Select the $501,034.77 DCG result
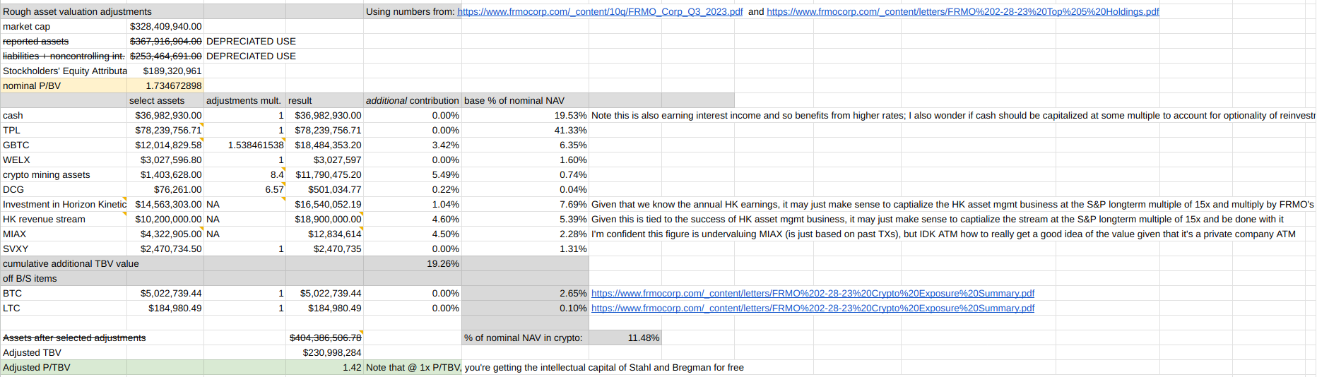The height and width of the screenshot is (377, 1317). pyautogui.click(x=324, y=189)
